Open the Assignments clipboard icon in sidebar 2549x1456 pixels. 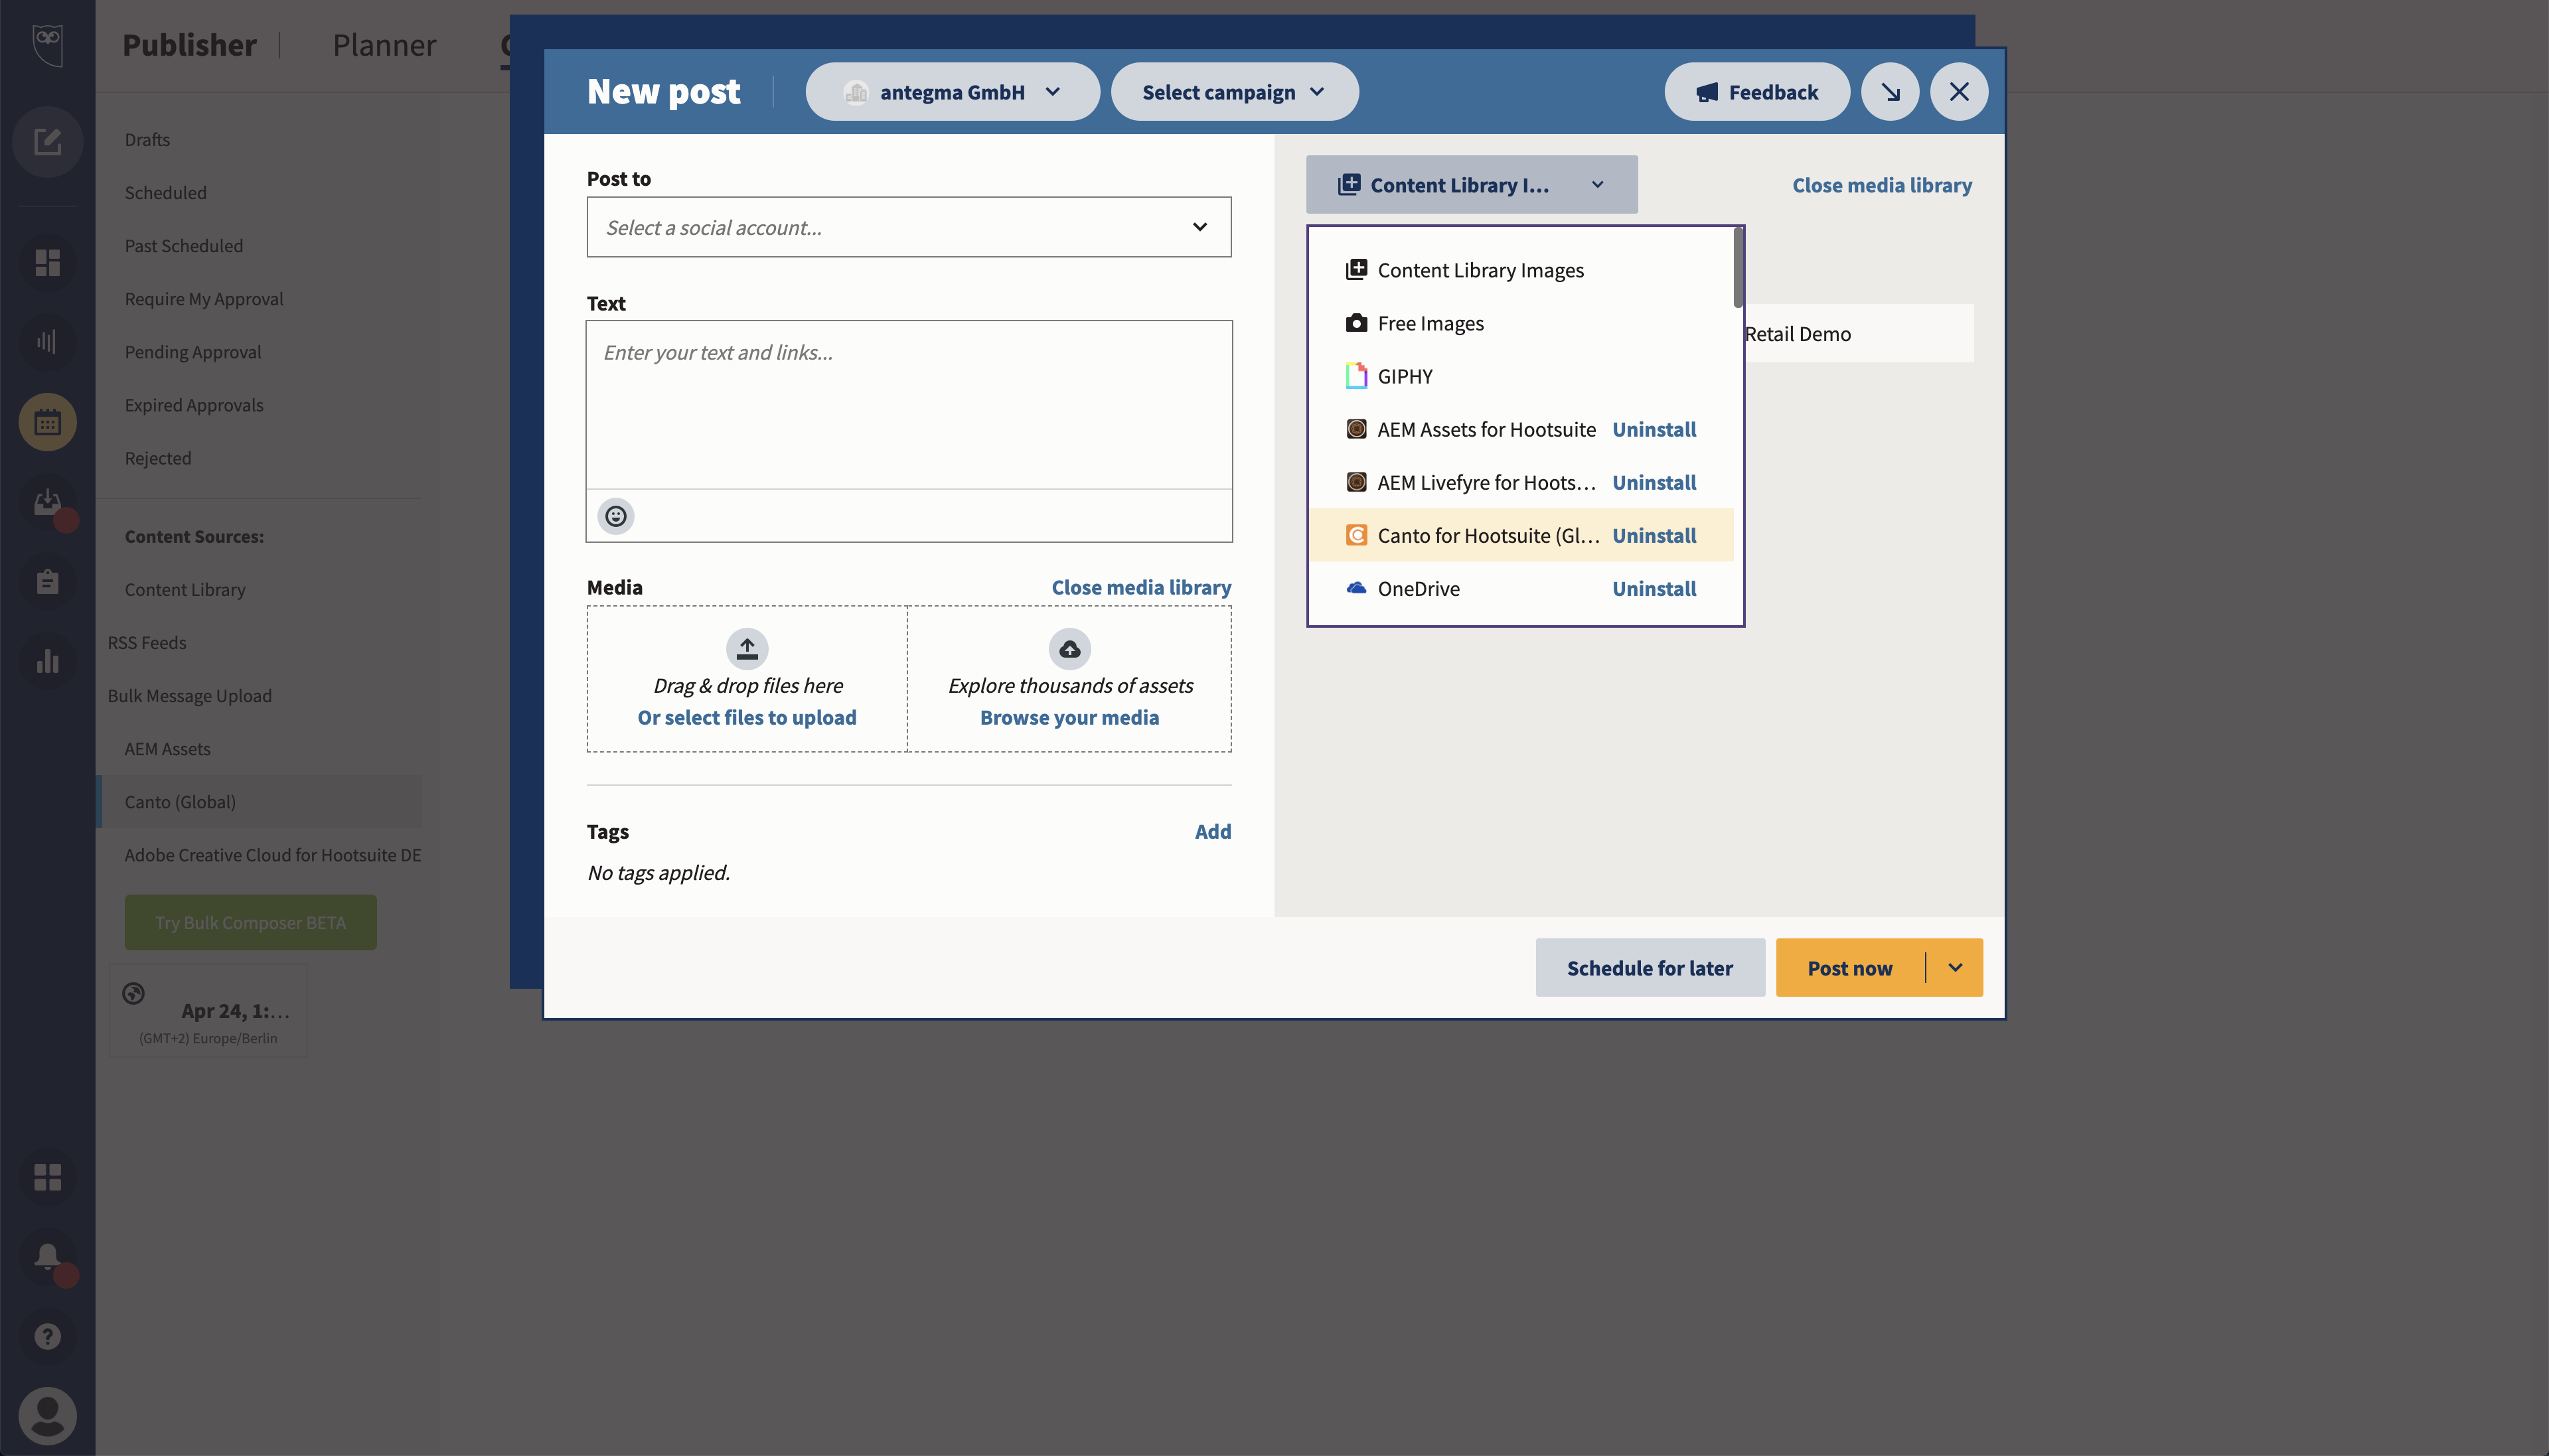click(x=47, y=582)
